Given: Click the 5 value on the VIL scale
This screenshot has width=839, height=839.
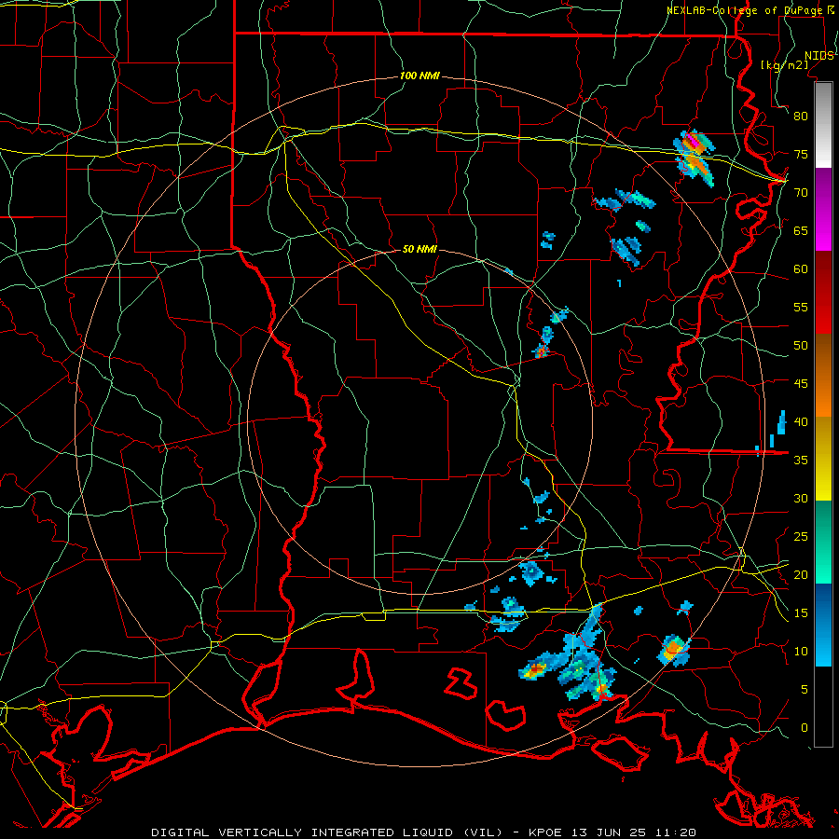Looking at the screenshot, I should [805, 690].
